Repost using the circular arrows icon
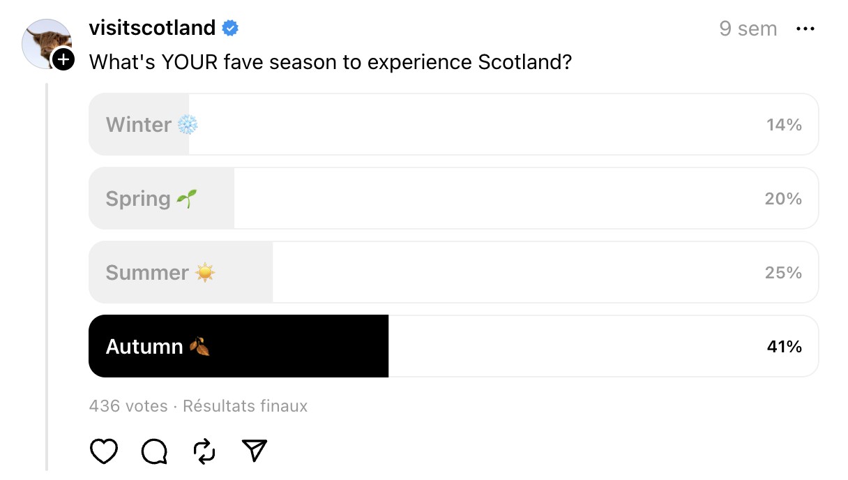The image size is (848, 480). point(204,451)
